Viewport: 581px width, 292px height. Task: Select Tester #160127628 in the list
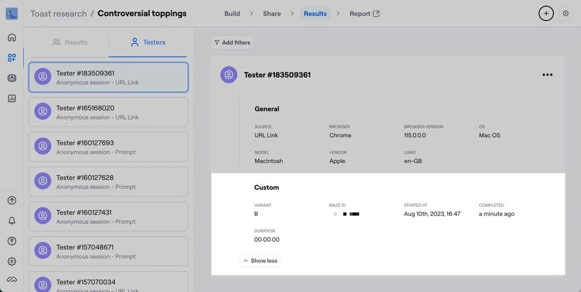(108, 182)
